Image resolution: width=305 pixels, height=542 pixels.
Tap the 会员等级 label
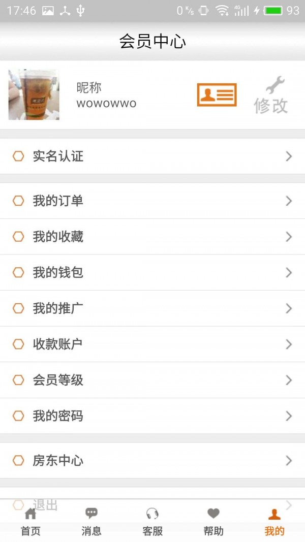[x=58, y=380]
